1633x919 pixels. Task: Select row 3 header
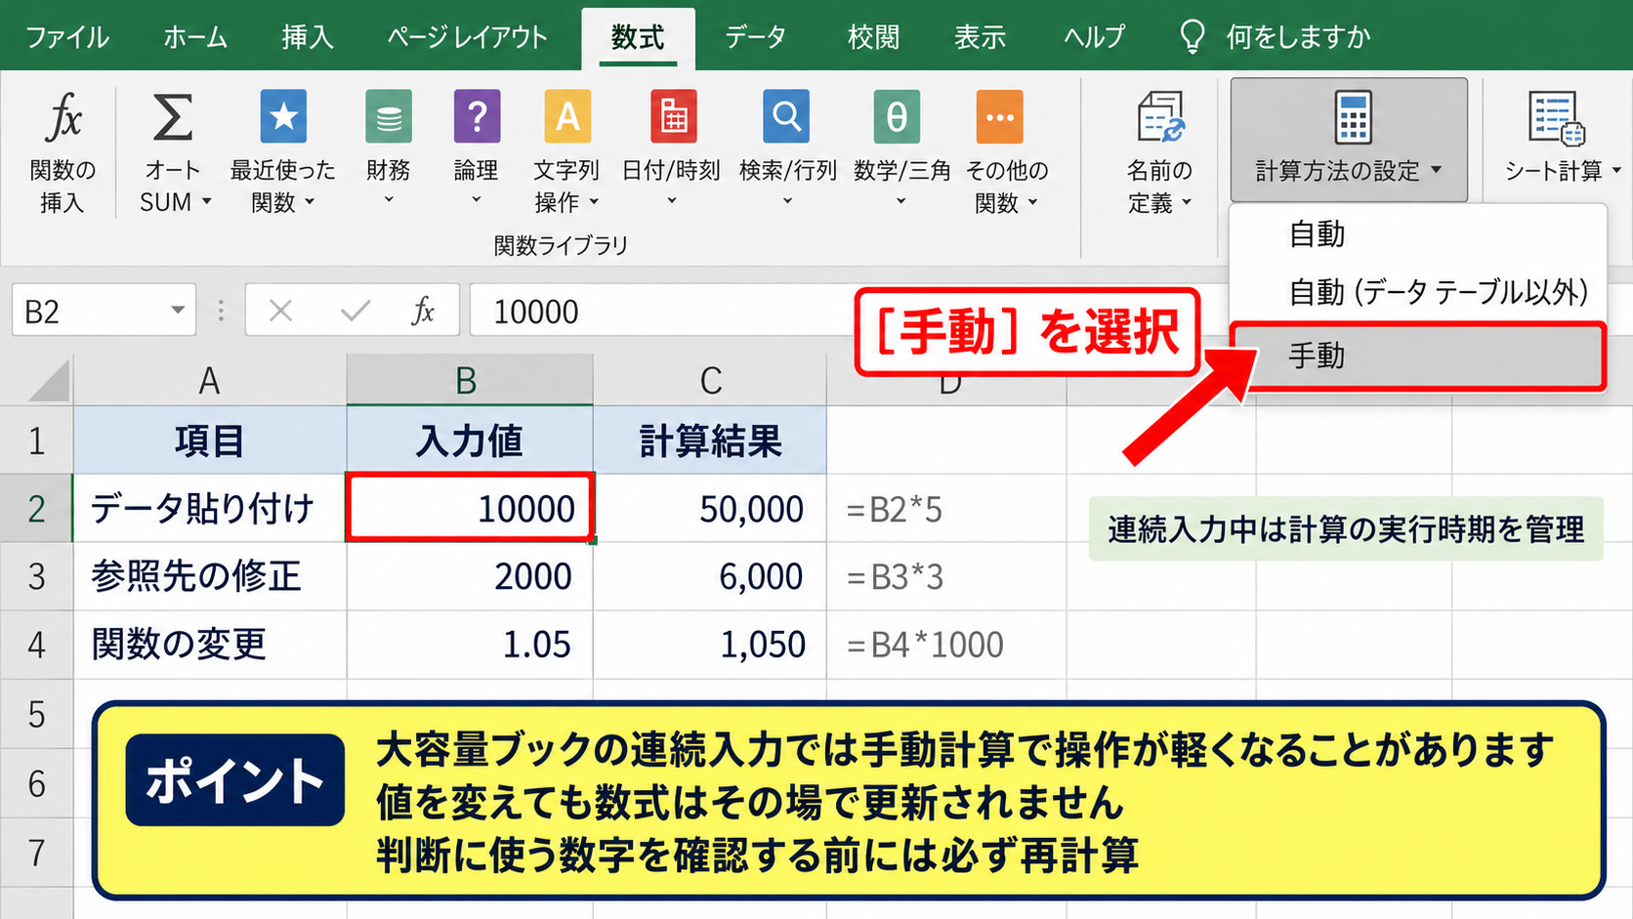(x=36, y=576)
